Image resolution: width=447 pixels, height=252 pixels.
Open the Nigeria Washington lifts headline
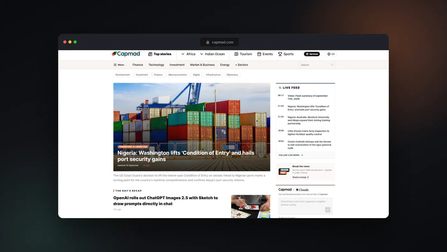186,156
